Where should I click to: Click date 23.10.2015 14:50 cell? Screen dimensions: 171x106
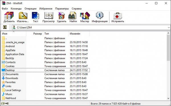(x=79, y=42)
